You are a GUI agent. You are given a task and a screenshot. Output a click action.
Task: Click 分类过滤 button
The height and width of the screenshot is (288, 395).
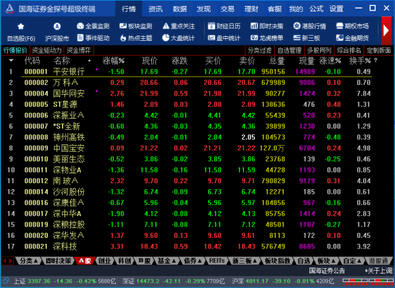pyautogui.click(x=259, y=51)
